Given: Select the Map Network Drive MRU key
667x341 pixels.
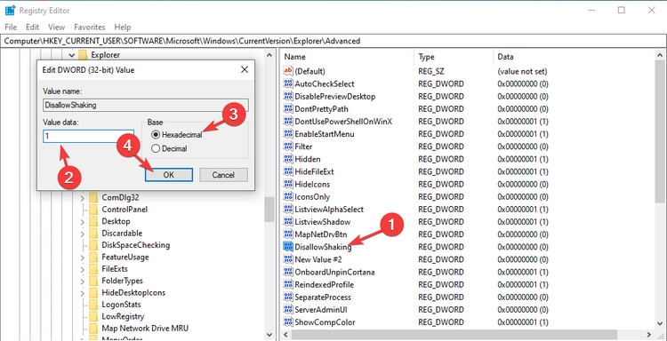Looking at the screenshot, I should click(x=145, y=329).
